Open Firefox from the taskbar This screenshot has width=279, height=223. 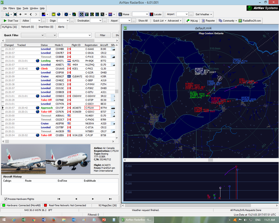[x=54, y=220]
